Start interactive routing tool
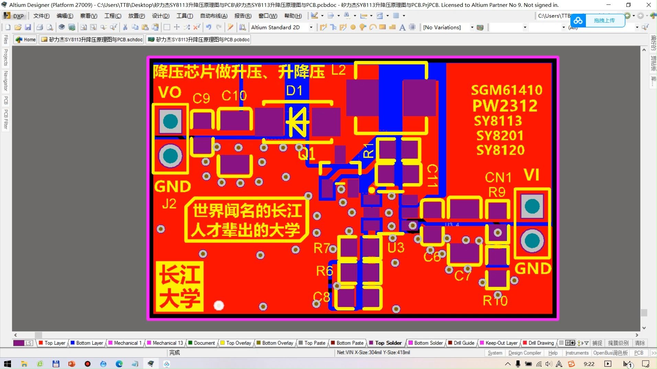657x369 pixels. 323,27
